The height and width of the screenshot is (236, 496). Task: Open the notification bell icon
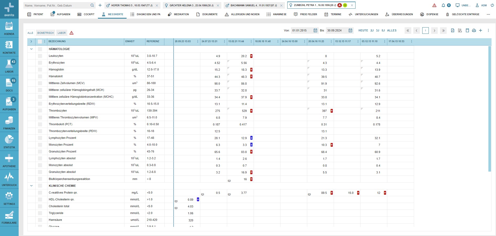point(443,5)
